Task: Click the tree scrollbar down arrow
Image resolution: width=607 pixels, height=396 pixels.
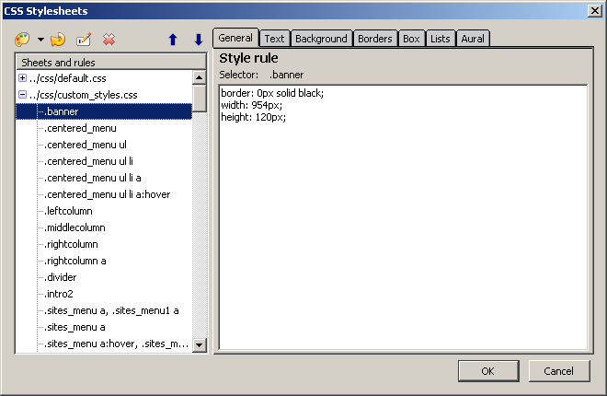Action: (200, 344)
